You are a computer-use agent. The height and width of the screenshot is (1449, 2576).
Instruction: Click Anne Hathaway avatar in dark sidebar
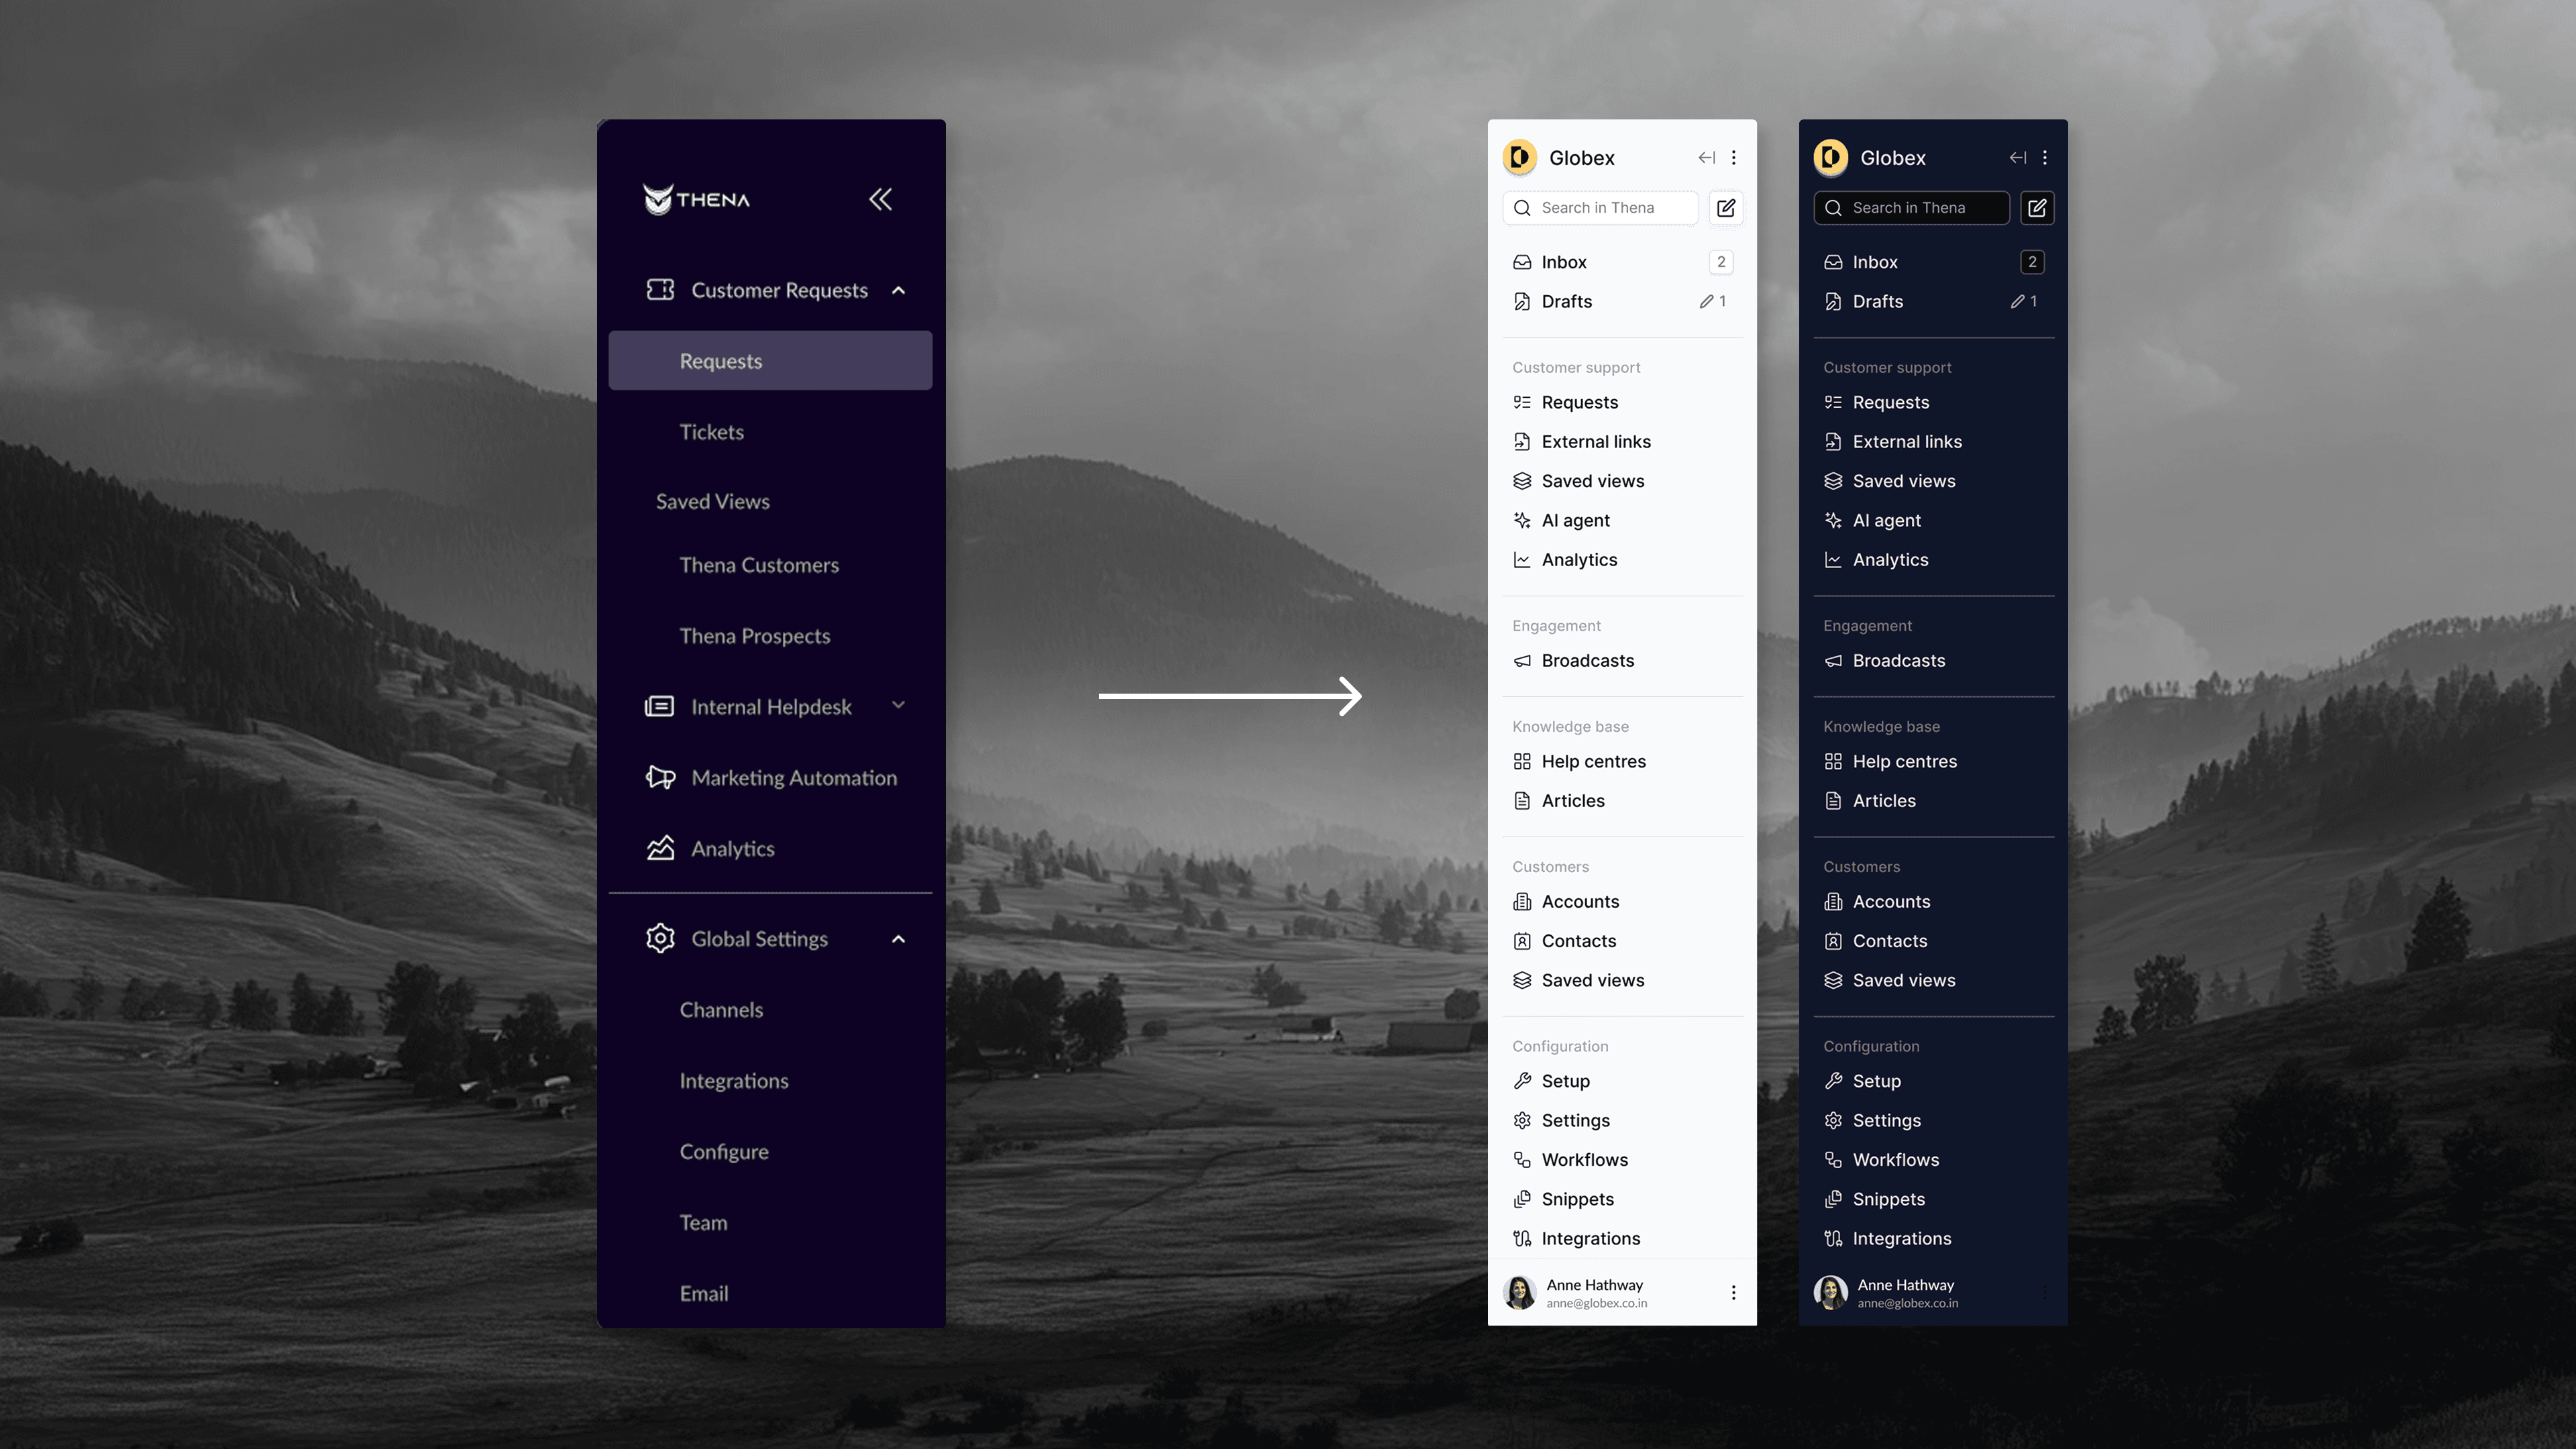click(1831, 1293)
